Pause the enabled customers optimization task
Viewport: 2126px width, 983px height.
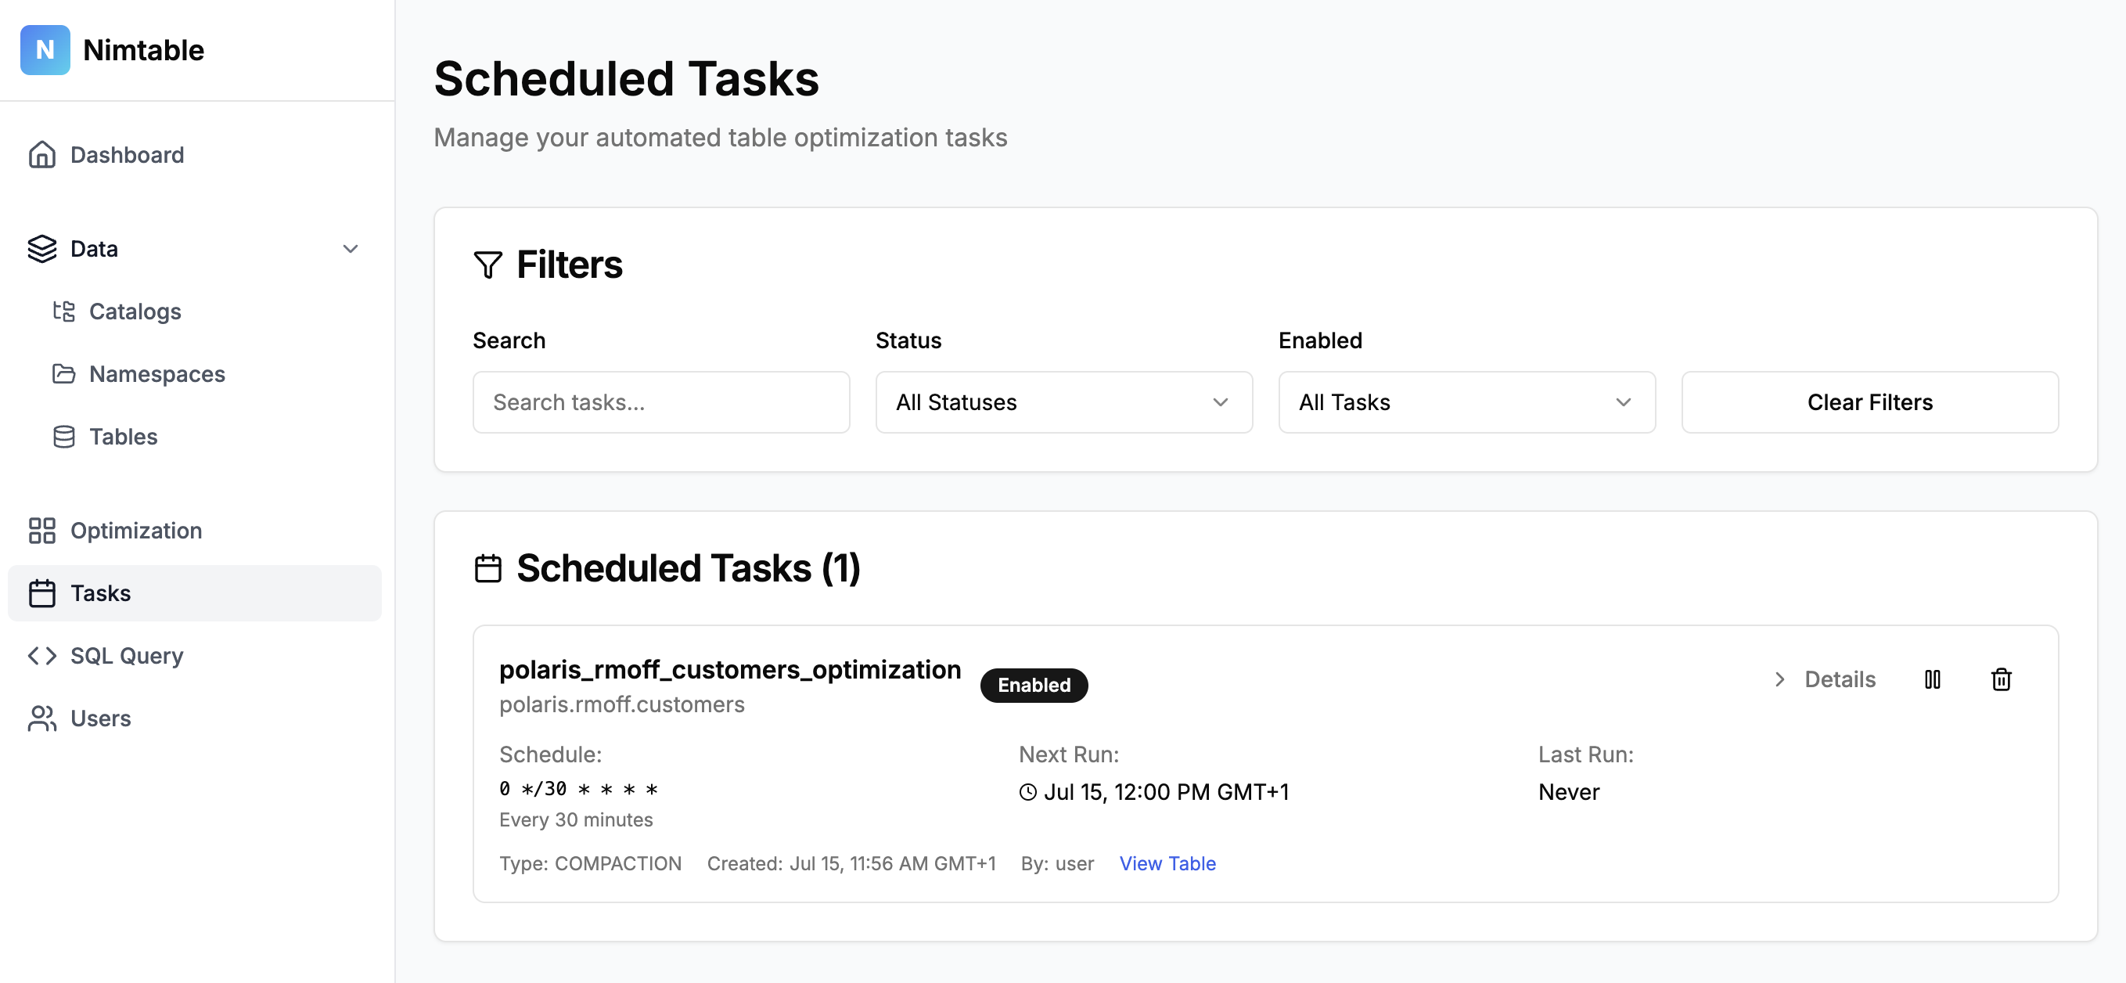[x=1932, y=679]
